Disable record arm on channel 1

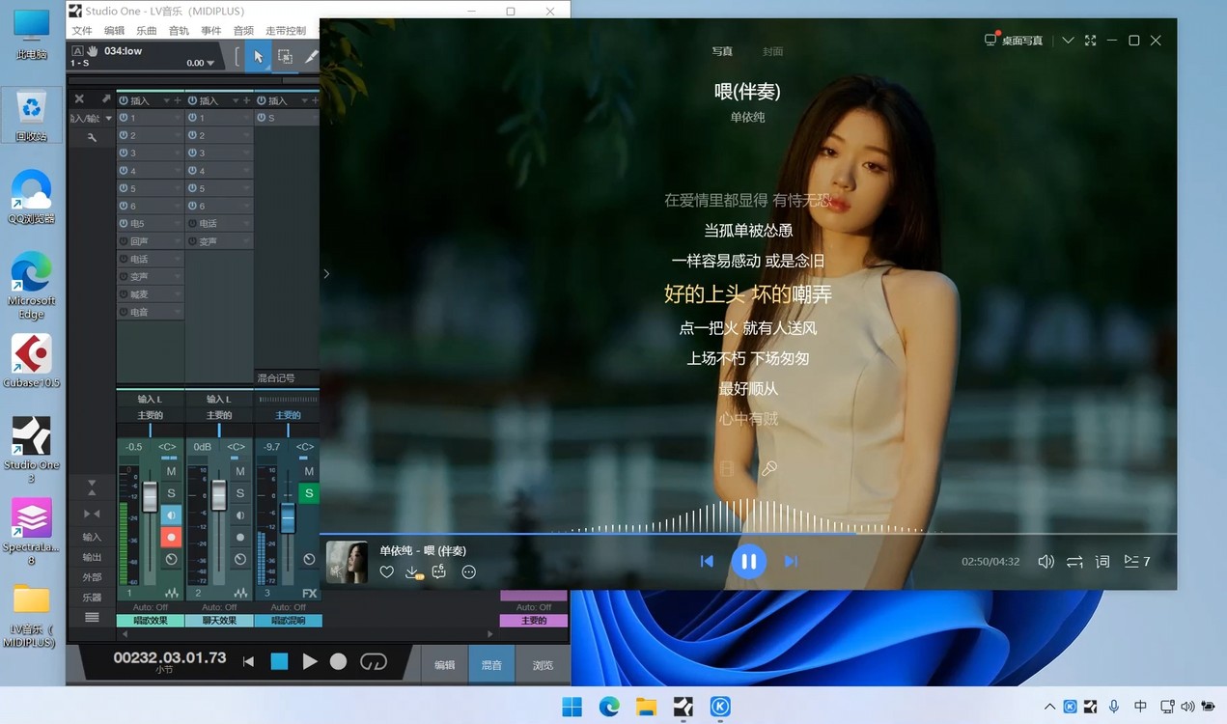point(171,537)
